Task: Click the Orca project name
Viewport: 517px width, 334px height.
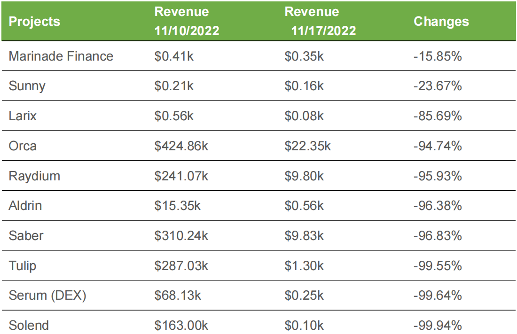Action: tap(23, 146)
